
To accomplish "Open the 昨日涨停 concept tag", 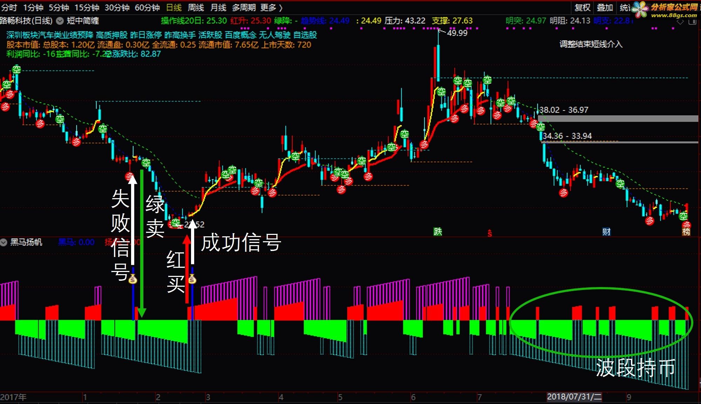I will (x=146, y=35).
